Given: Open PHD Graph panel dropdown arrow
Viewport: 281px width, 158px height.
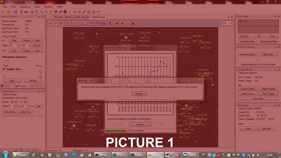Looking at the screenshot, I should point(275,16).
